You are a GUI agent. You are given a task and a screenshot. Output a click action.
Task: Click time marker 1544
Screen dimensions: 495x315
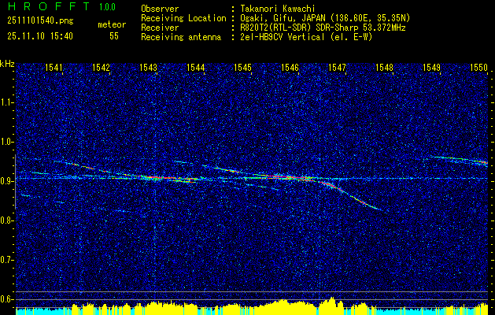pyautogui.click(x=195, y=67)
